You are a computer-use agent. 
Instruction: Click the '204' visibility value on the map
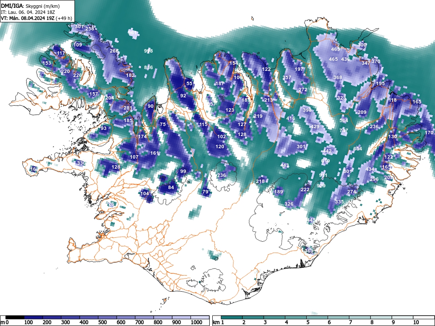click(x=110, y=97)
